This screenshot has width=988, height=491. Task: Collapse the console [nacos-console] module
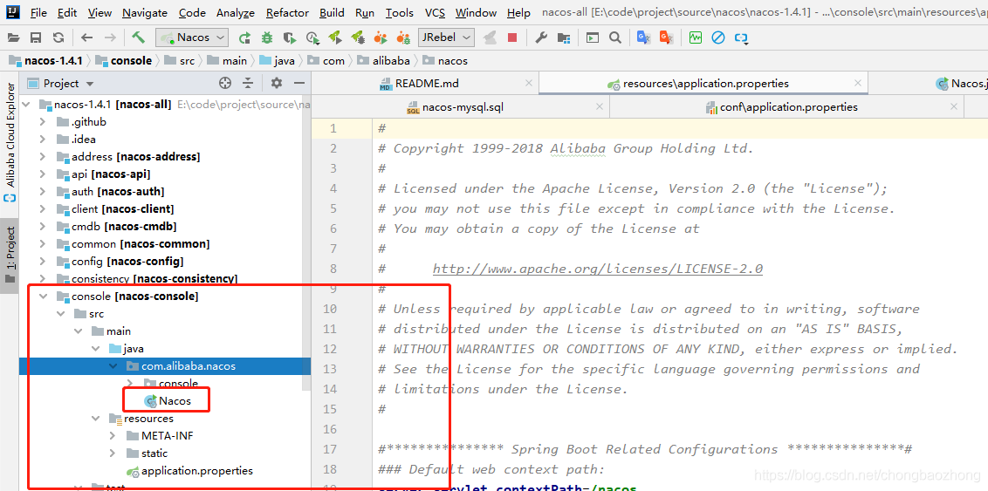click(x=42, y=296)
